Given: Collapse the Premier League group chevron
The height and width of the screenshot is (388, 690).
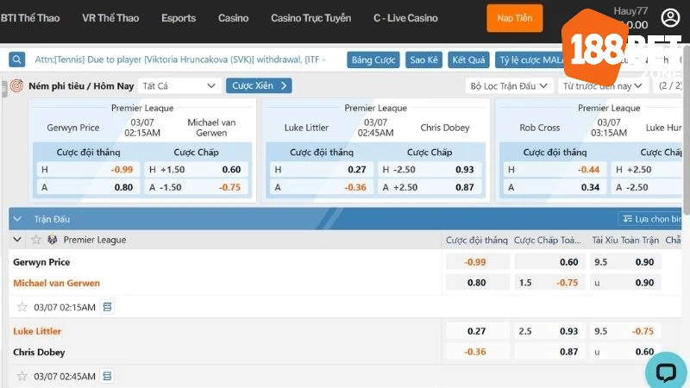Looking at the screenshot, I should coord(17,240).
